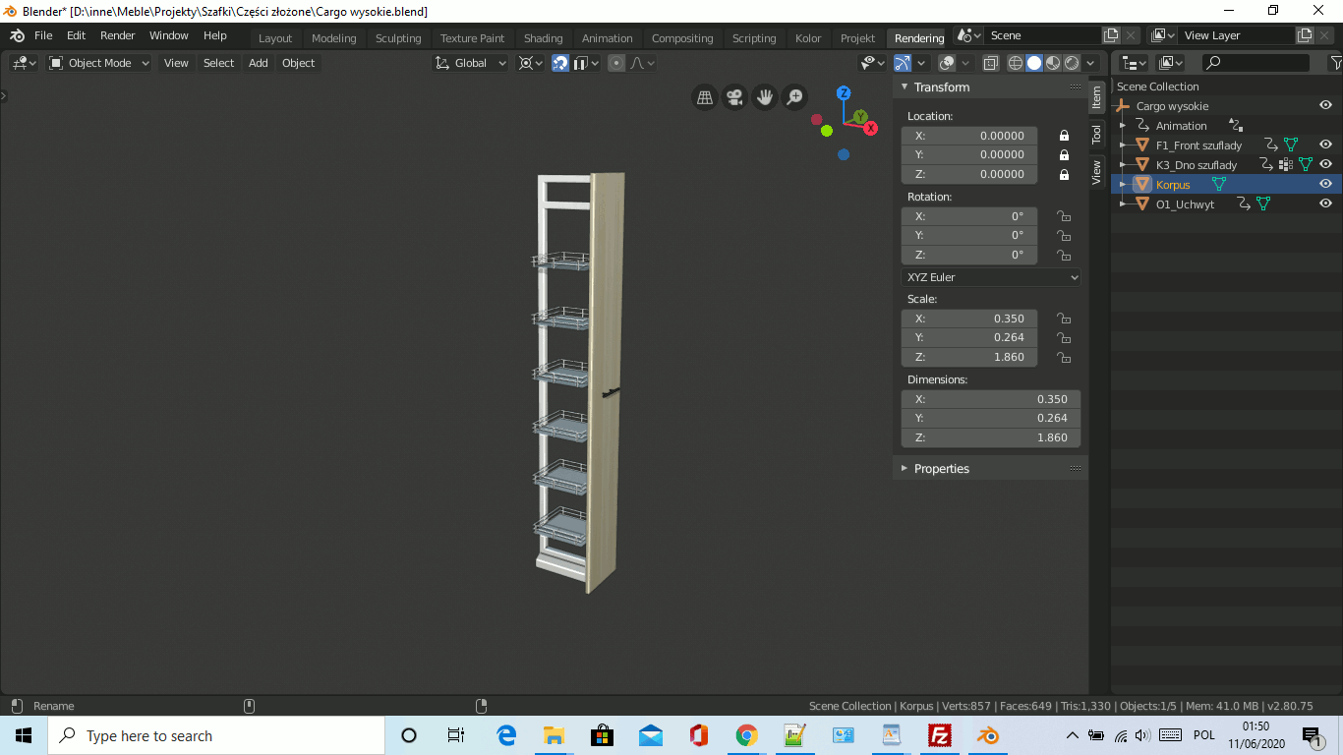Switch to the Shading workspace tab
This screenshot has height=755, width=1343.
543,38
